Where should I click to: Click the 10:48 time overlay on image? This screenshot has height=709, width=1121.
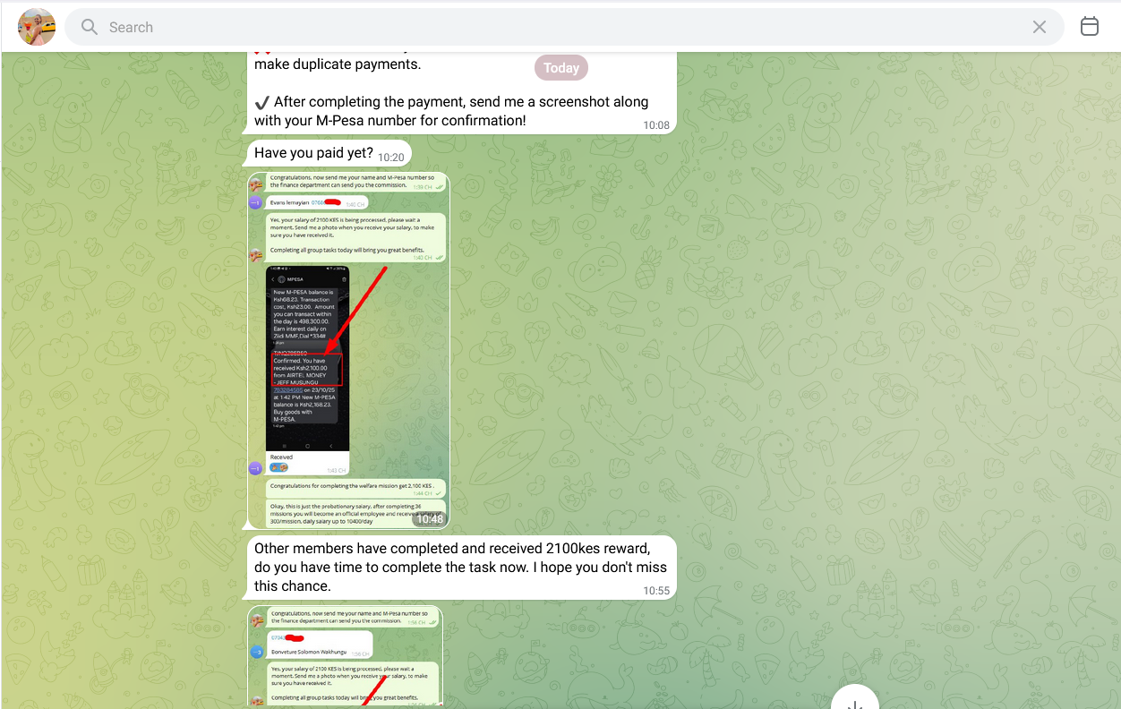(429, 519)
